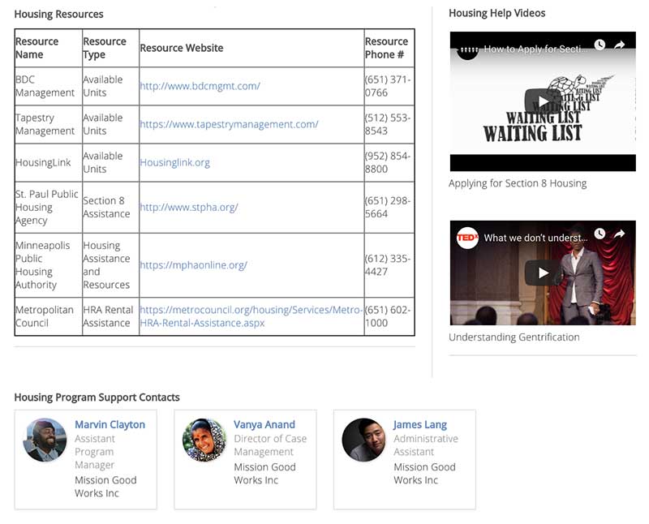Open the bdcmgmt.com website link
The image size is (649, 524).
click(x=200, y=86)
